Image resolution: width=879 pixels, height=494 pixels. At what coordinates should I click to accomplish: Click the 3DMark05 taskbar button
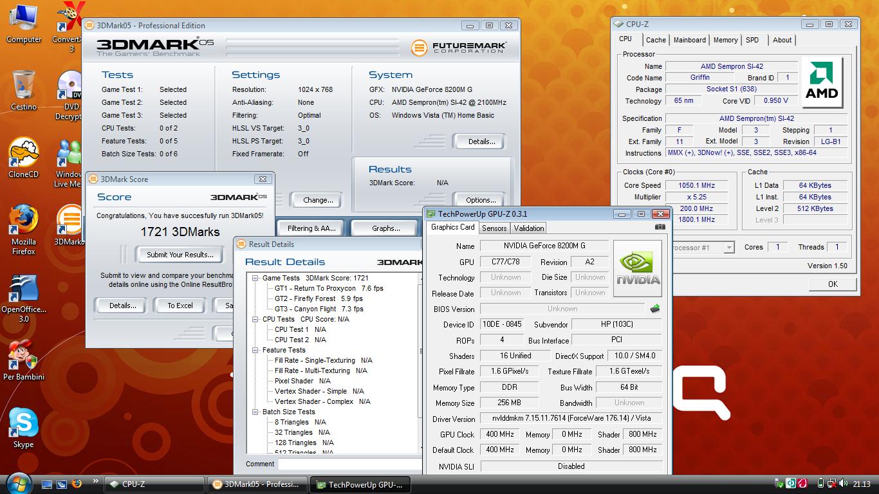257,484
